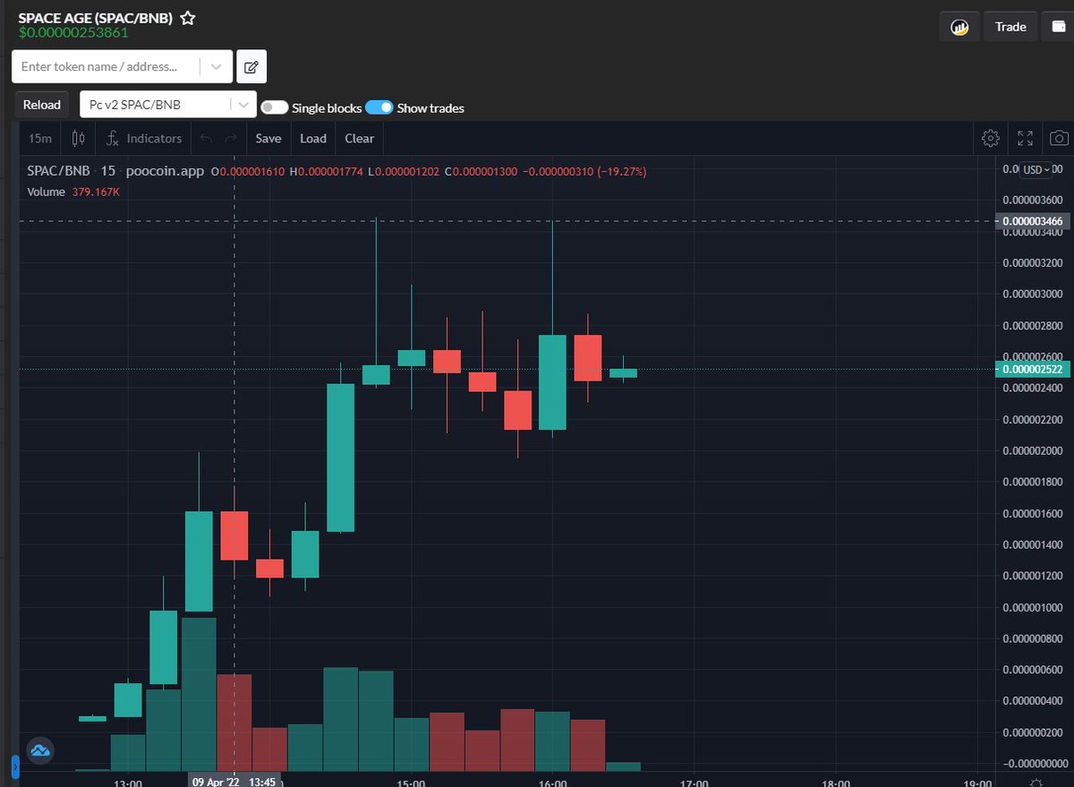Viewport: 1074px width, 787px height.
Task: Click the 0.000002522 current price label
Action: 1032,369
